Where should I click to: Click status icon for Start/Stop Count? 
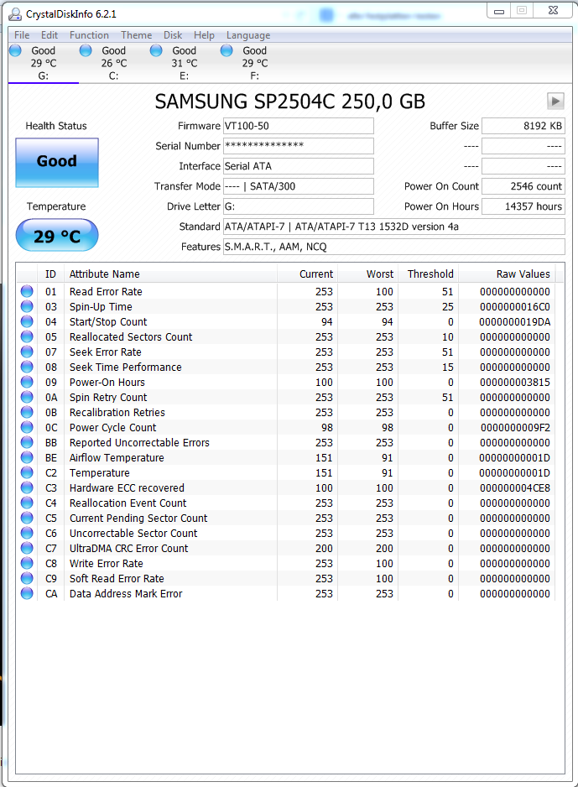point(27,321)
